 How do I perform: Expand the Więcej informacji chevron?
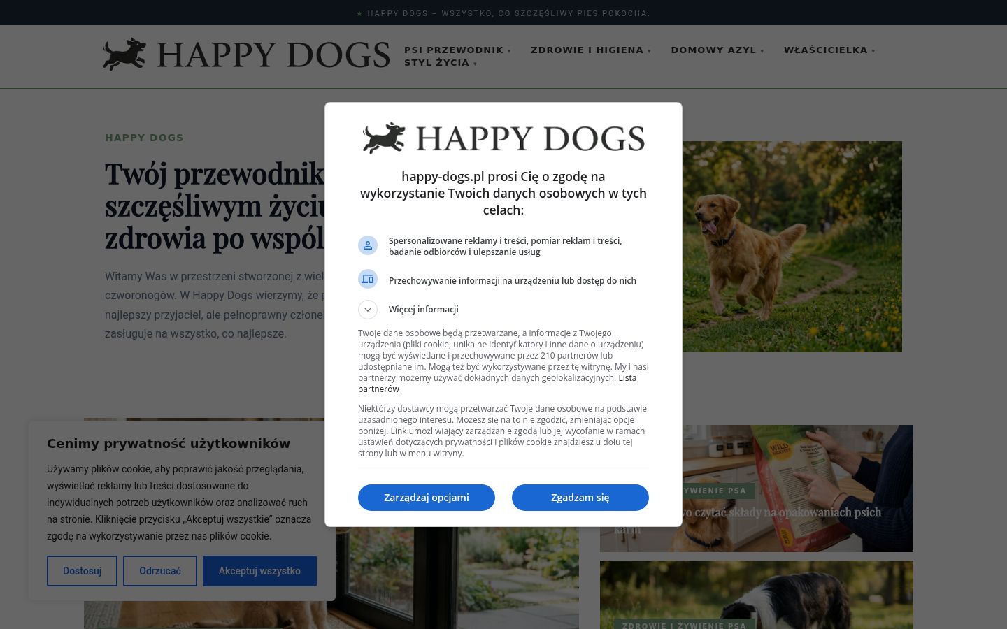pos(368,309)
